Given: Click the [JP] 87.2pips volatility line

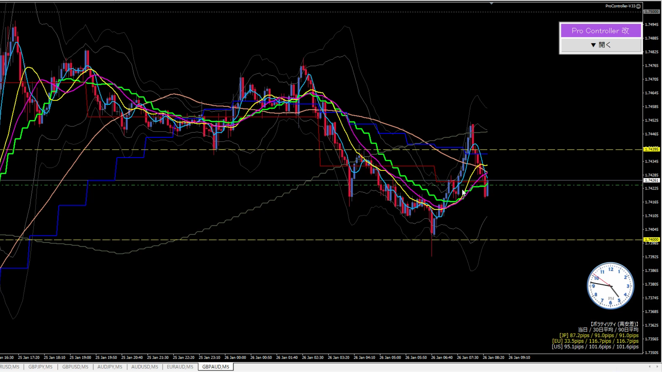Looking at the screenshot, I should coord(599,335).
